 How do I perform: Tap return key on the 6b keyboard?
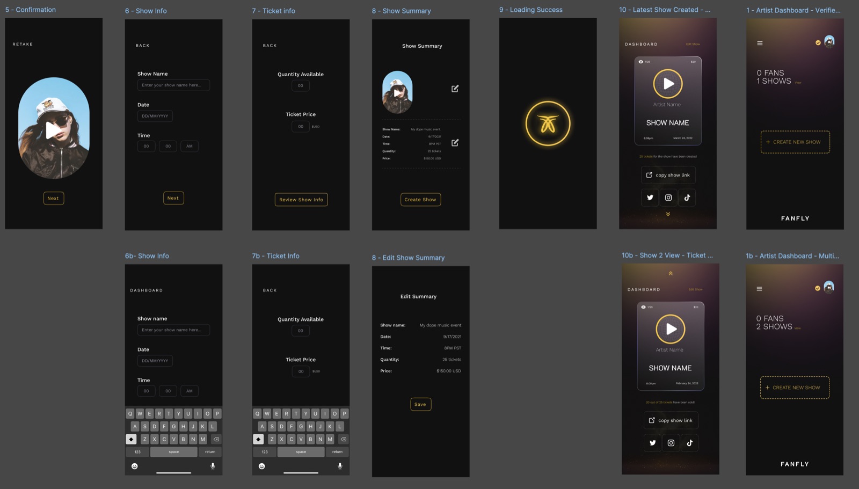coord(210,452)
